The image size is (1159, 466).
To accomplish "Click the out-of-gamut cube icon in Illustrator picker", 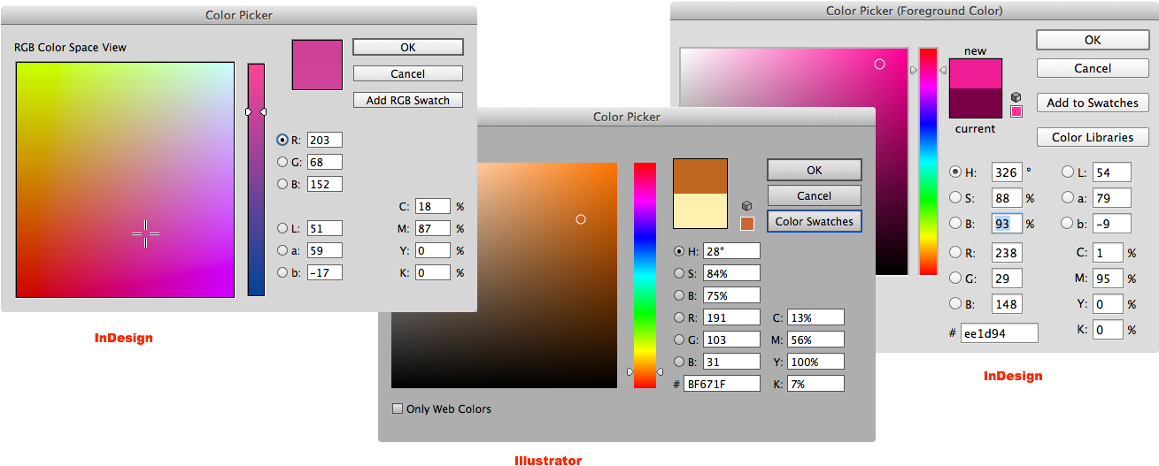I will click(746, 205).
